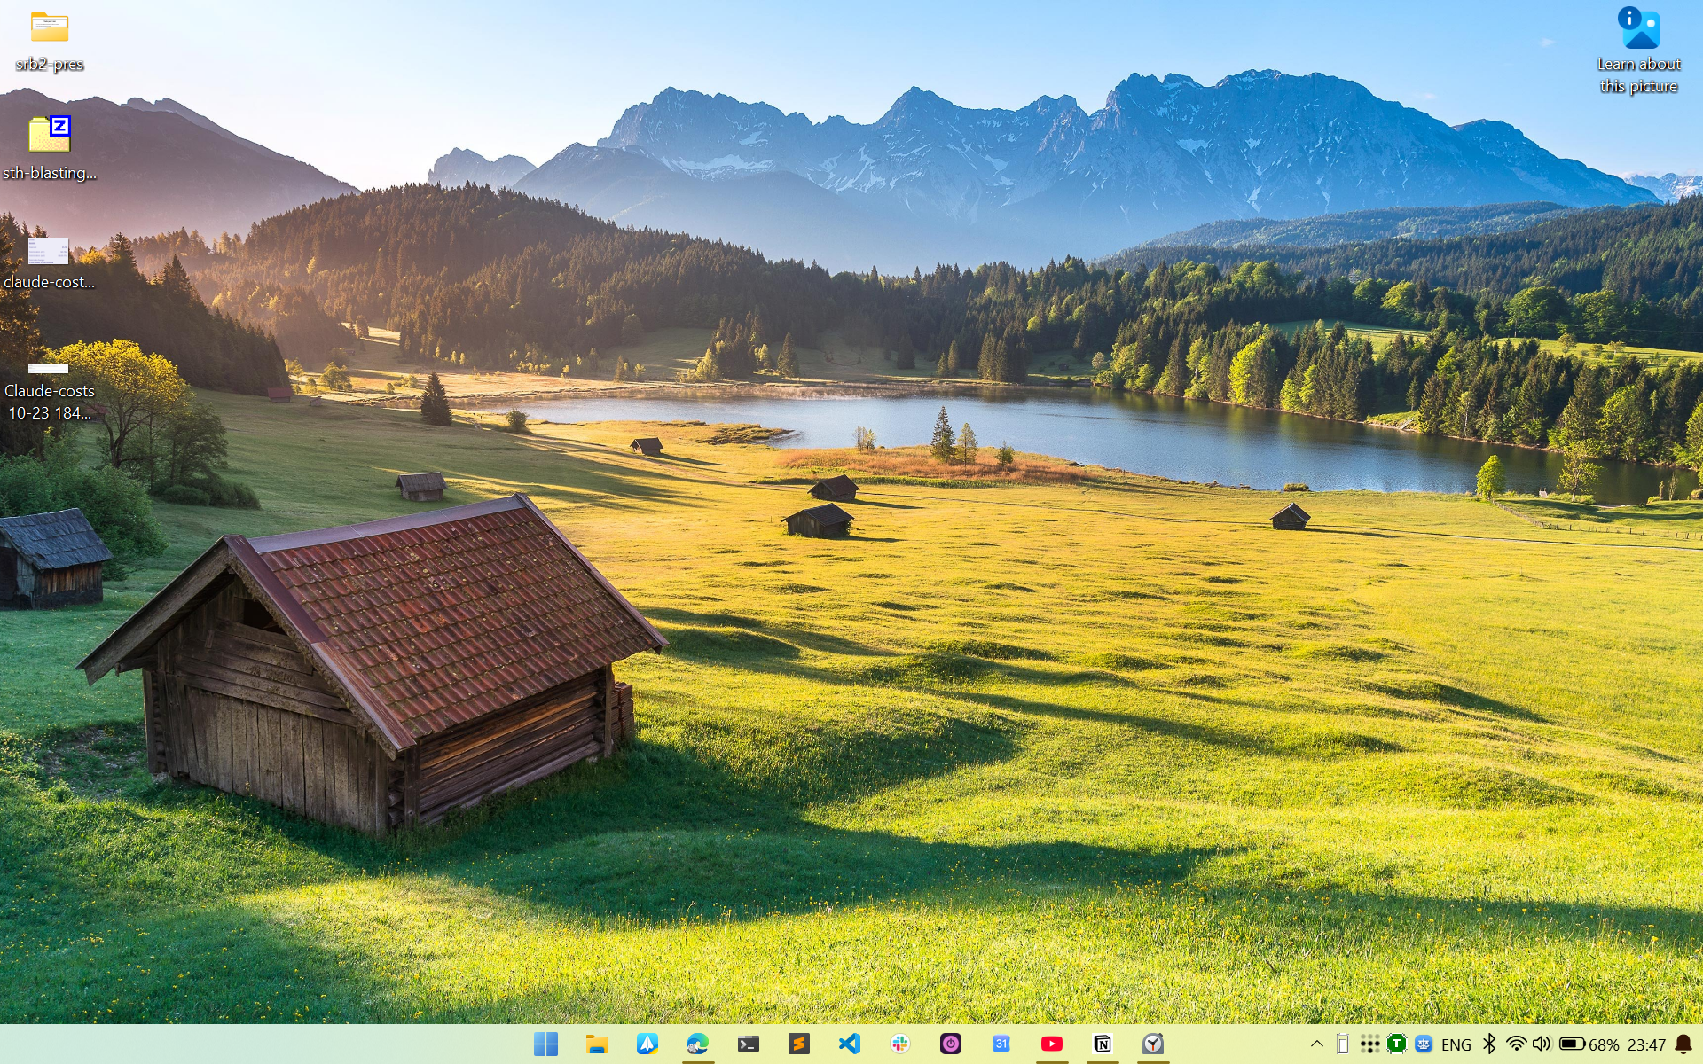Open Visual Studio Code from taskbar
This screenshot has width=1703, height=1064.
[849, 1044]
